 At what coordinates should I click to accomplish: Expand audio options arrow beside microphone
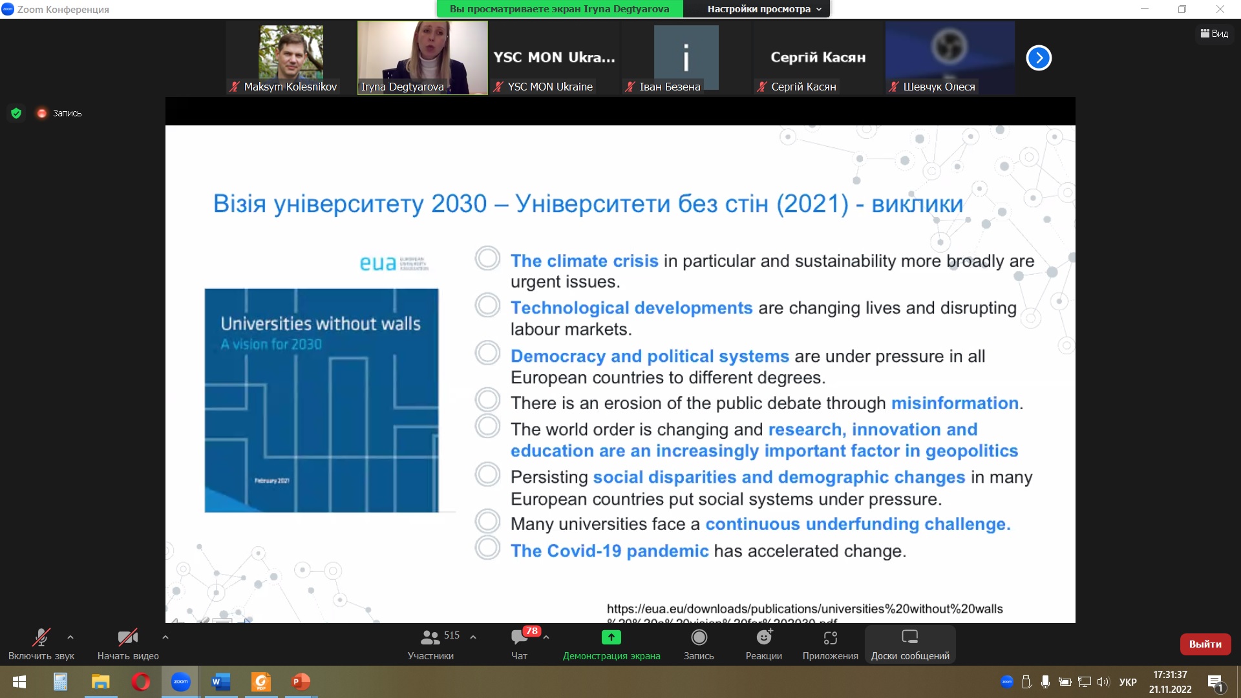(x=70, y=637)
